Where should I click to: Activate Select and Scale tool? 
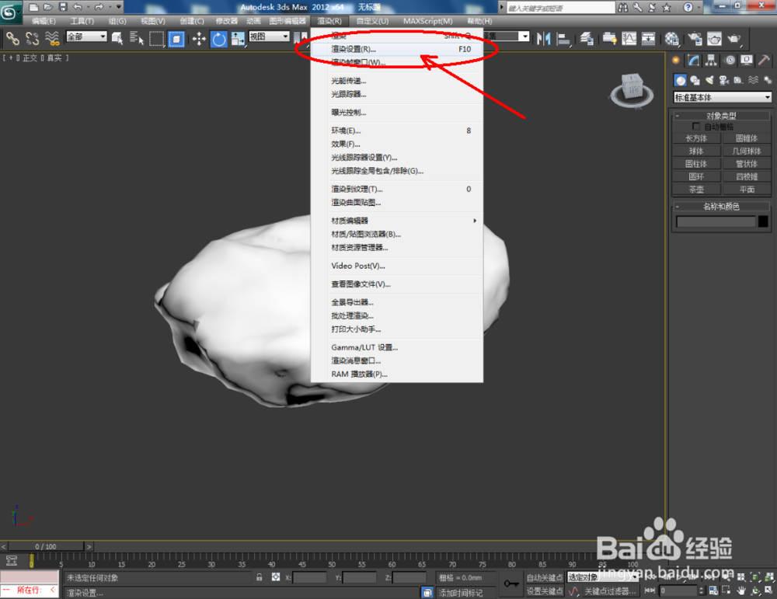(x=238, y=38)
